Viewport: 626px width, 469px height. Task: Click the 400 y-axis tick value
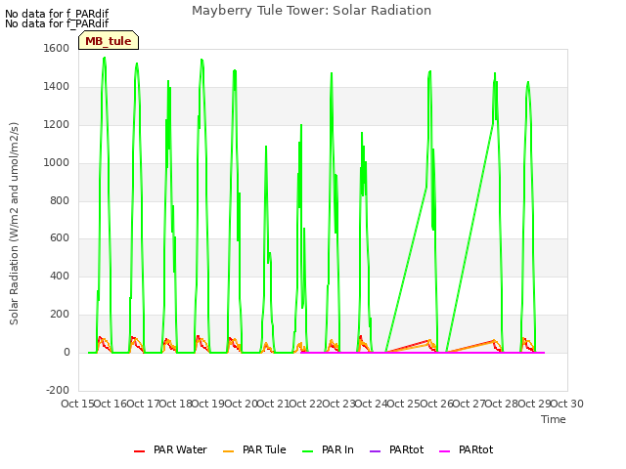60,276
